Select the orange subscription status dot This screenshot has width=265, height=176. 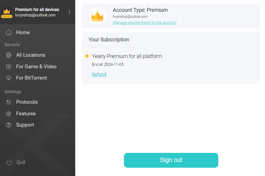click(87, 56)
